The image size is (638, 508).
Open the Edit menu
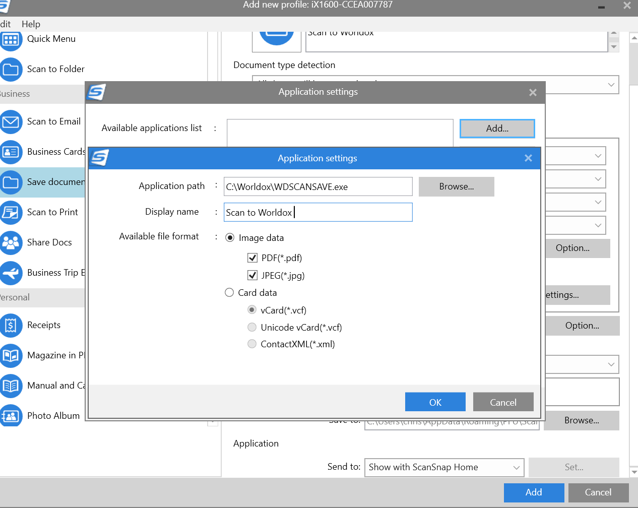pos(5,24)
